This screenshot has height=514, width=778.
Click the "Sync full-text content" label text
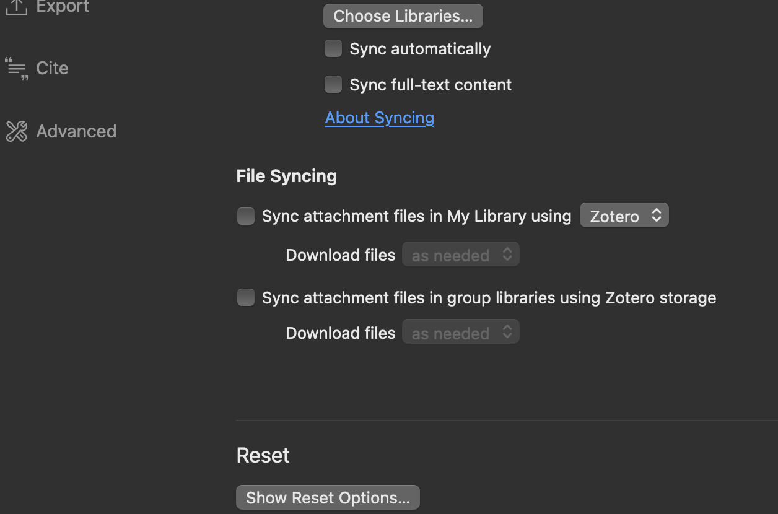coord(431,85)
